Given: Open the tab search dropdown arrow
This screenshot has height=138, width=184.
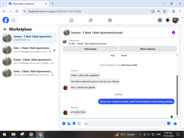Looking at the screenshot, I should (4, 4).
